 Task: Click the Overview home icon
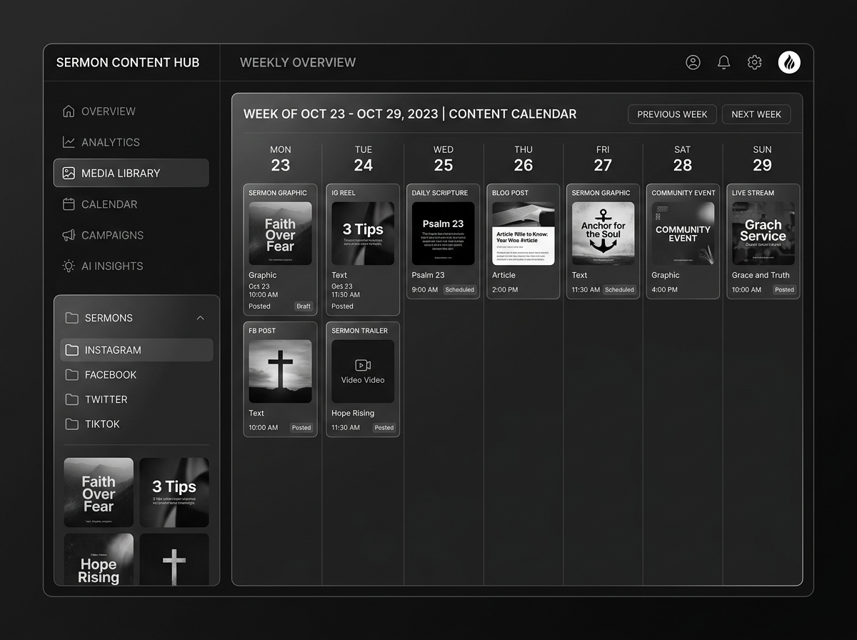click(x=69, y=111)
